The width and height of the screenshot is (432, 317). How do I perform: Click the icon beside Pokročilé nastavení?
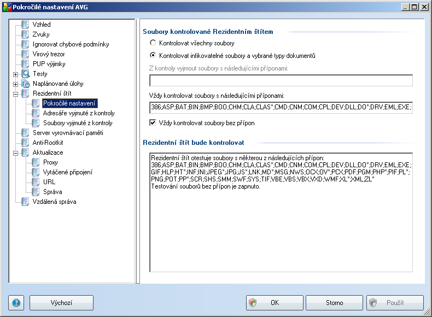click(36, 103)
